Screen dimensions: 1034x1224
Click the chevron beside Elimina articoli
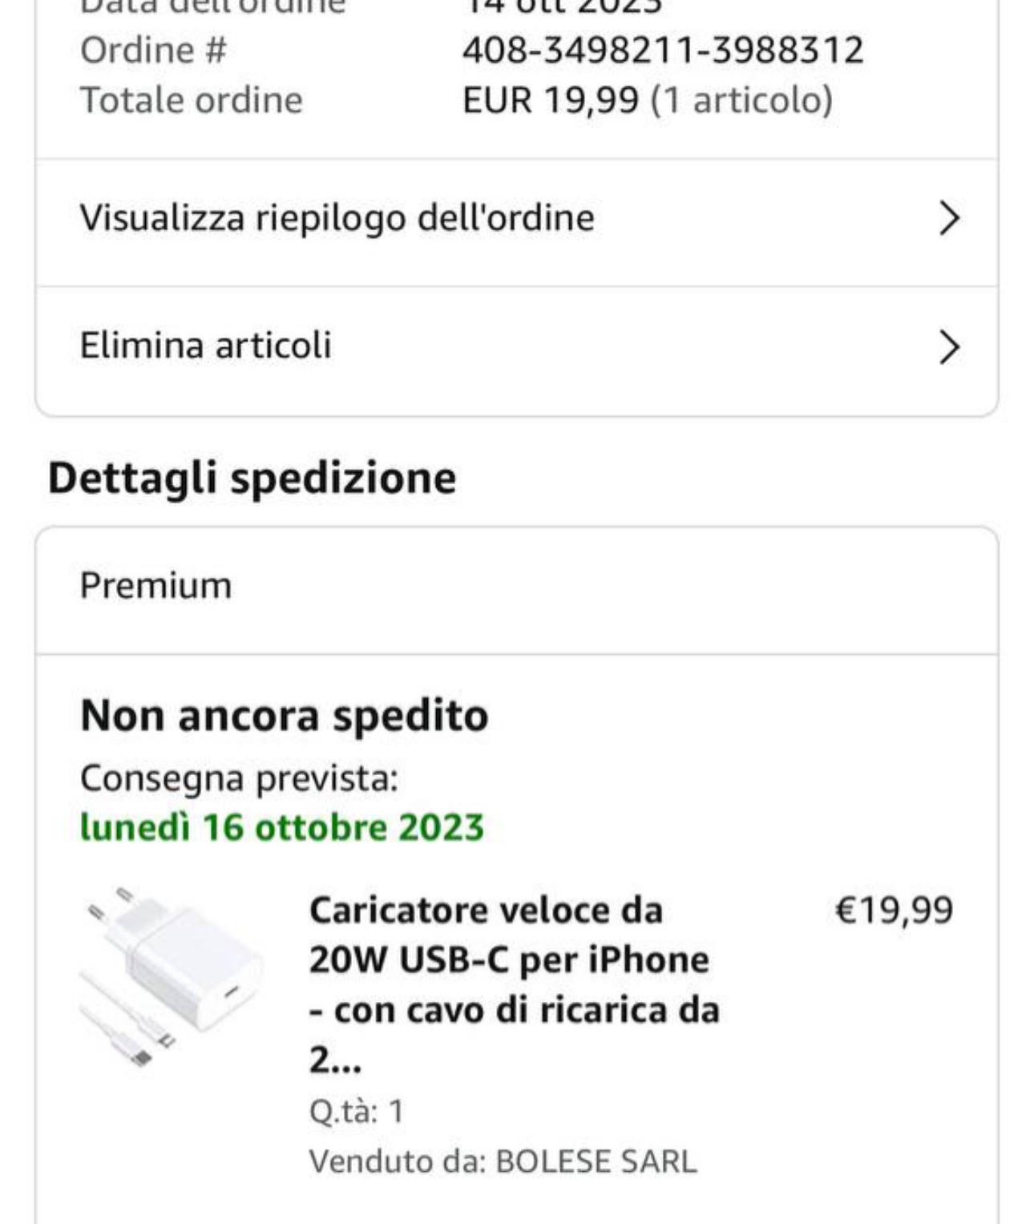tap(949, 347)
